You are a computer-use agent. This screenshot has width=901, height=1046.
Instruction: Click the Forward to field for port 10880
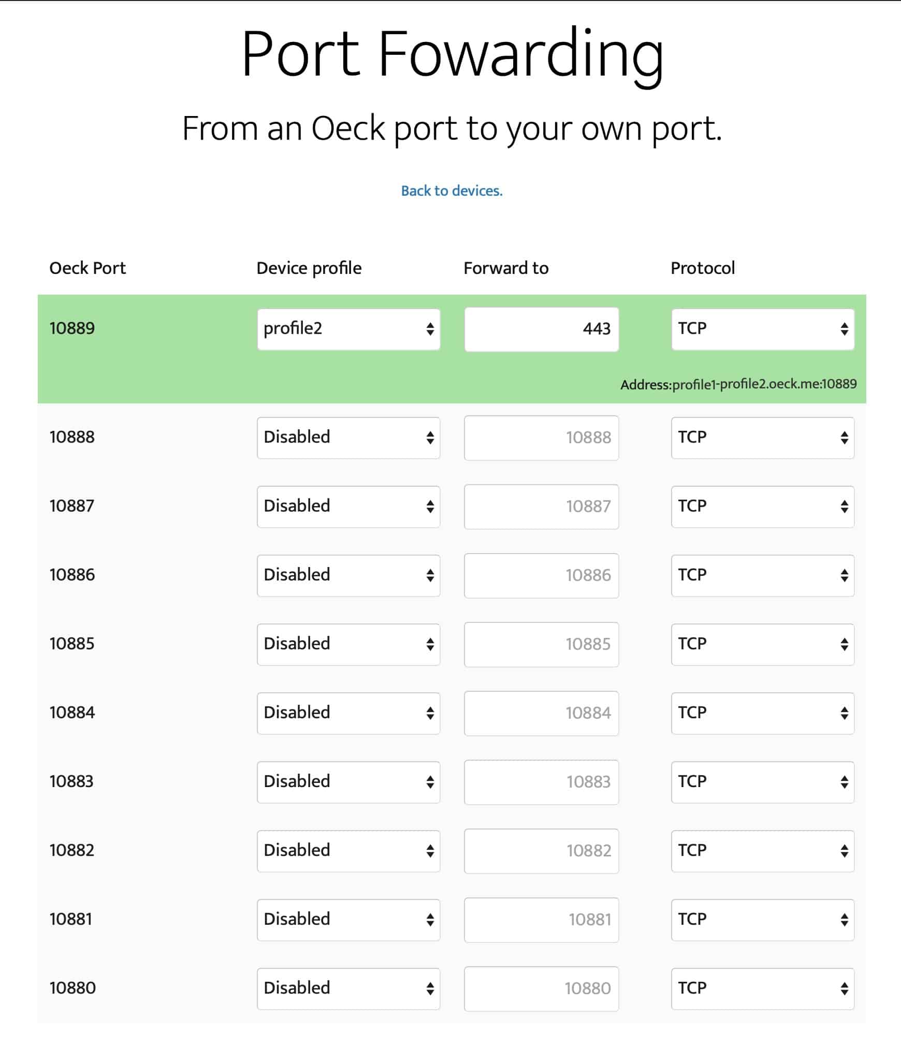click(x=542, y=989)
